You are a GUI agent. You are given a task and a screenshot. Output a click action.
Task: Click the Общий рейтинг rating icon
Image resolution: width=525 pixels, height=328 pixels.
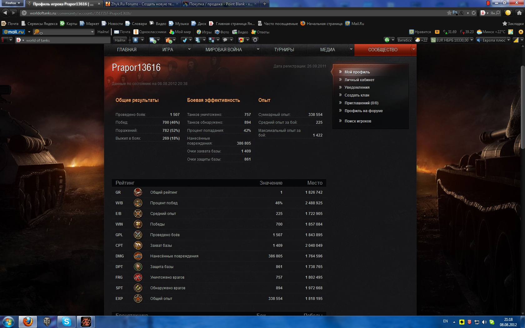coord(138,192)
